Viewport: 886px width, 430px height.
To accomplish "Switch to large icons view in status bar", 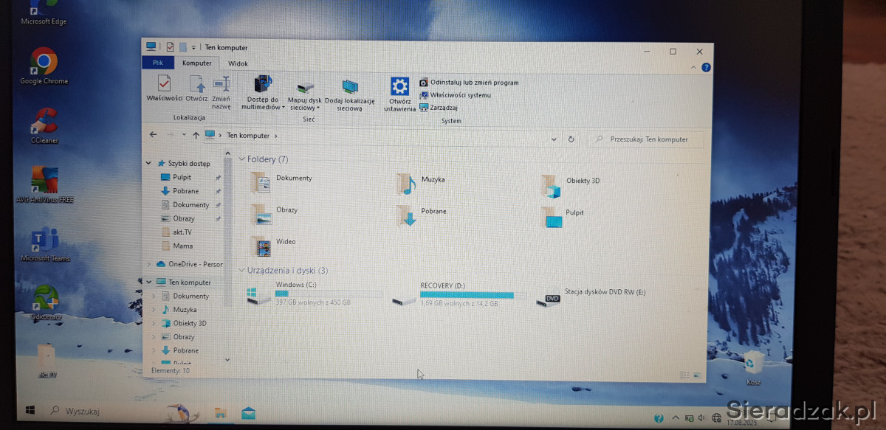I will pyautogui.click(x=696, y=375).
